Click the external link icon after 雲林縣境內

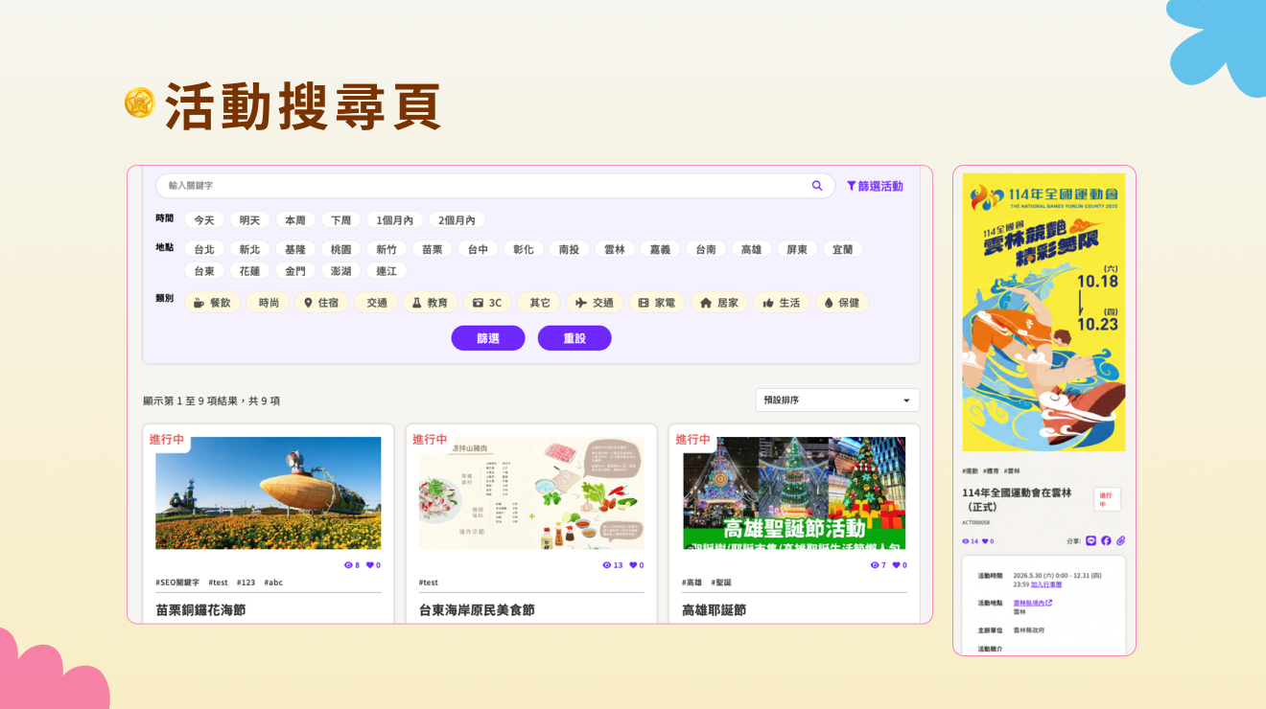1049,603
